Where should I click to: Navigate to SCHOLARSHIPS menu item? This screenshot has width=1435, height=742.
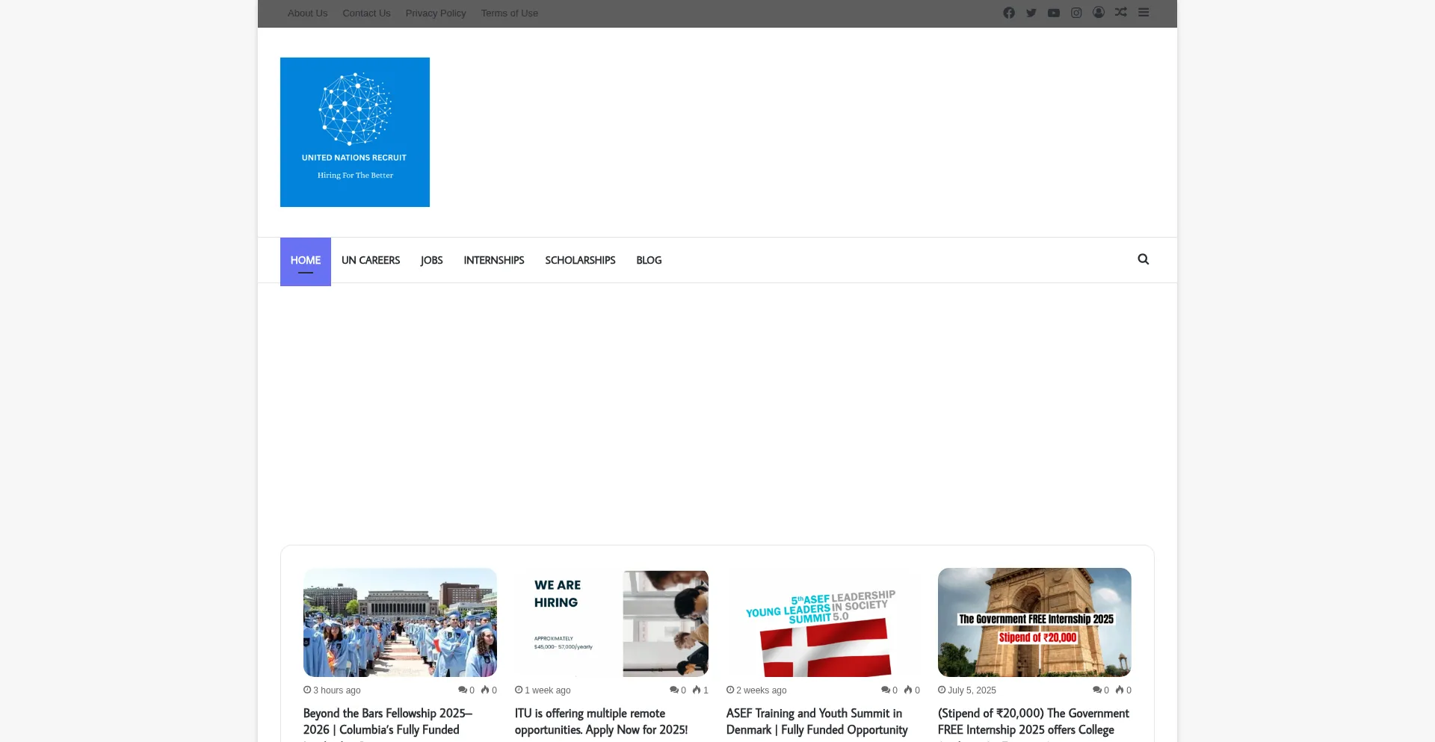(580, 260)
